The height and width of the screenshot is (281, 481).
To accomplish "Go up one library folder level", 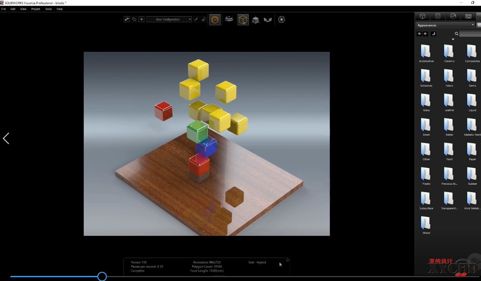I will (x=434, y=34).
